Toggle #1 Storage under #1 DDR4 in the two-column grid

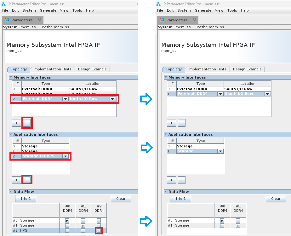[238, 226]
